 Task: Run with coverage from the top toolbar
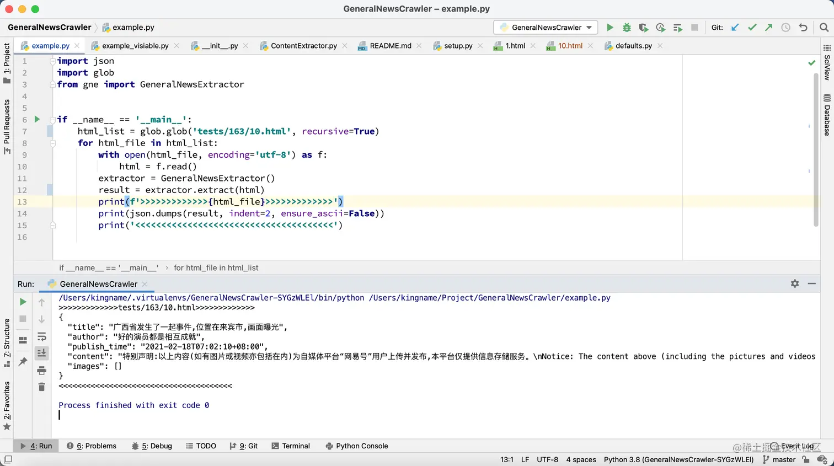[643, 28]
